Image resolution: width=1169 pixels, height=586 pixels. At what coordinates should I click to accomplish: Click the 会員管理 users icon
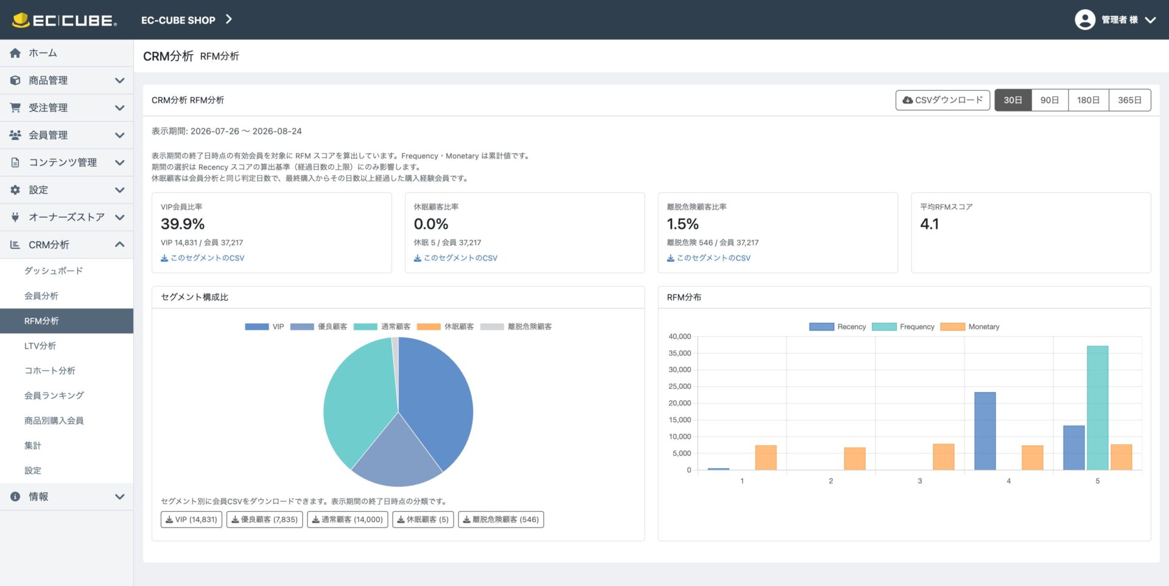click(15, 135)
